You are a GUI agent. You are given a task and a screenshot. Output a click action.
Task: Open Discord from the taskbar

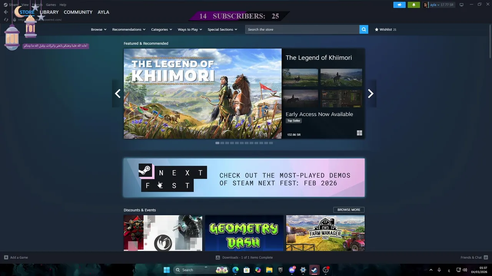pyautogui.click(x=292, y=270)
